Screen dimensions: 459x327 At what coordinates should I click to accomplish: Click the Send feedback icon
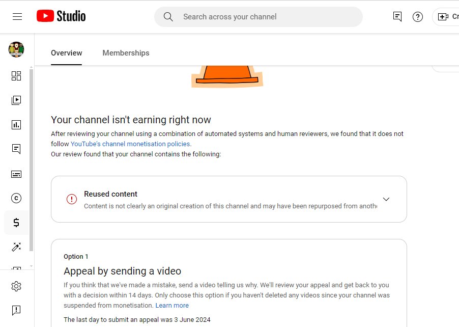[x=16, y=310]
